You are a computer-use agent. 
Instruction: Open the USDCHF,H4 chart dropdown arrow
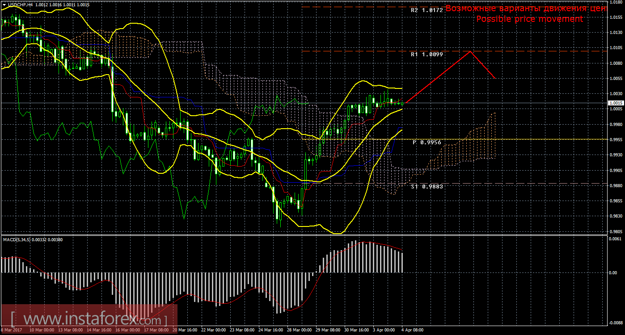pyautogui.click(x=4, y=4)
